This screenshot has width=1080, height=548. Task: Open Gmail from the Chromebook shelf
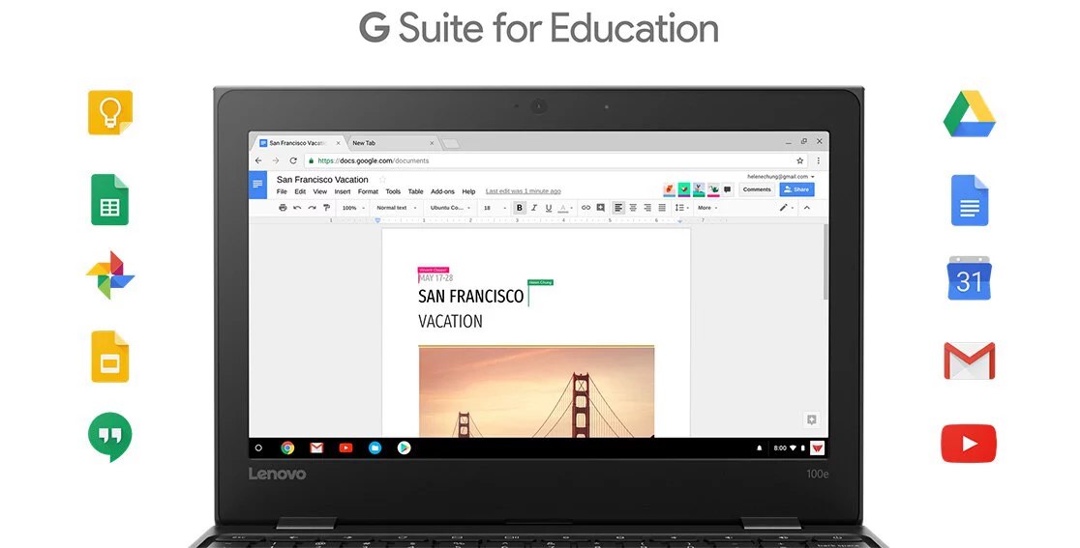316,447
